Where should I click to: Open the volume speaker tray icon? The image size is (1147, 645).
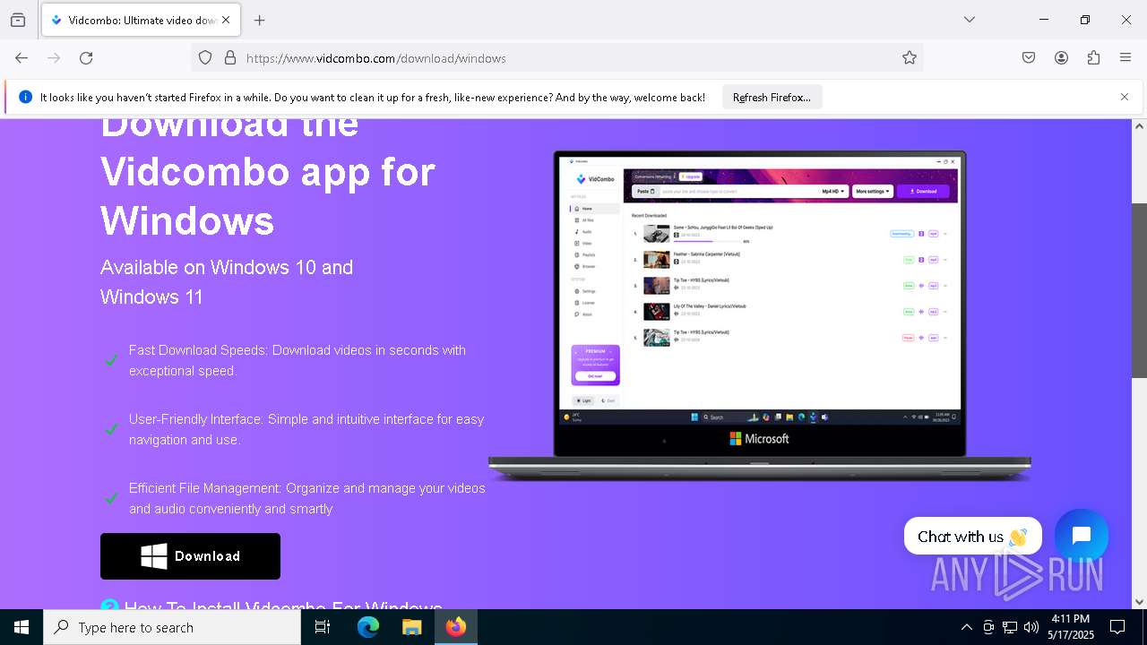(x=1031, y=627)
